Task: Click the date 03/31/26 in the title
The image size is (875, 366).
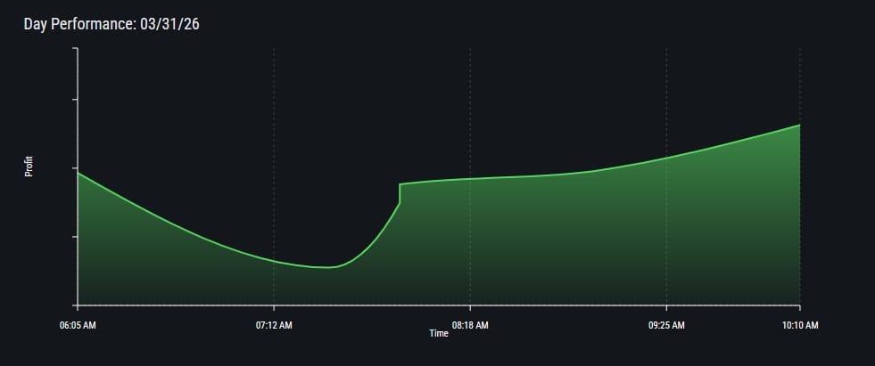Action: point(169,24)
